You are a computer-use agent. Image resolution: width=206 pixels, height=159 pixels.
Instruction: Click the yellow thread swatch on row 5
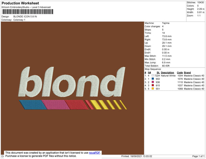point(153,89)
